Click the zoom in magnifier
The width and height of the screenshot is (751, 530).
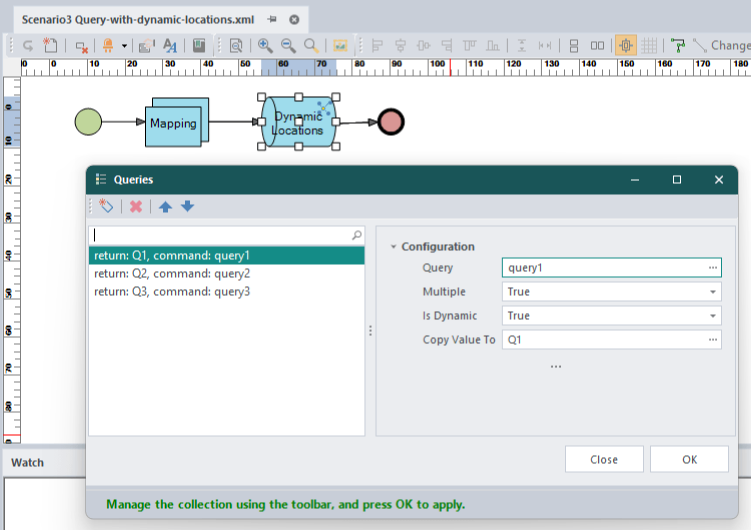pos(265,45)
